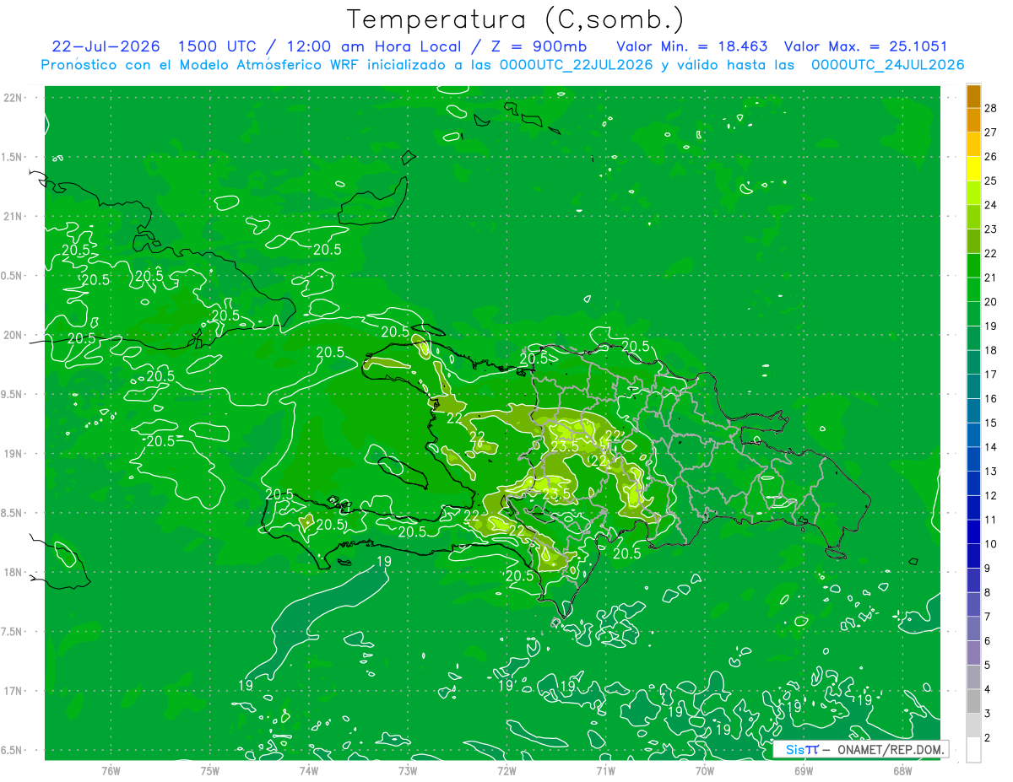Click the gray swatch between 3 and 4
This screenshot has width=1013, height=782.
[973, 701]
